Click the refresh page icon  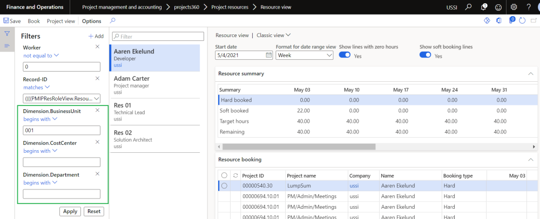coord(522,20)
